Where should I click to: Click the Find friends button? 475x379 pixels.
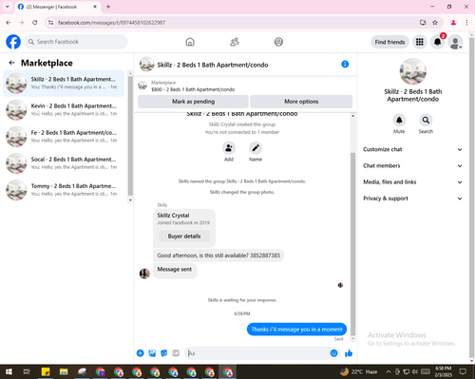389,42
